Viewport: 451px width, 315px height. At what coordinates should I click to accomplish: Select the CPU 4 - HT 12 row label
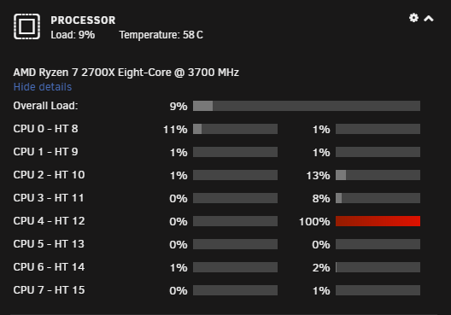[x=49, y=221]
